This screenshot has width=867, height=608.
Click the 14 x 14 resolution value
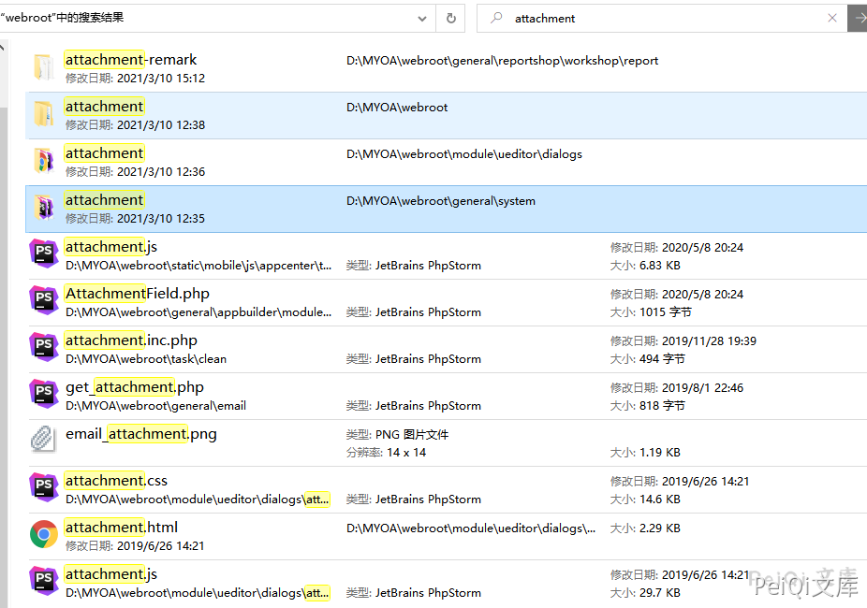pos(406,453)
